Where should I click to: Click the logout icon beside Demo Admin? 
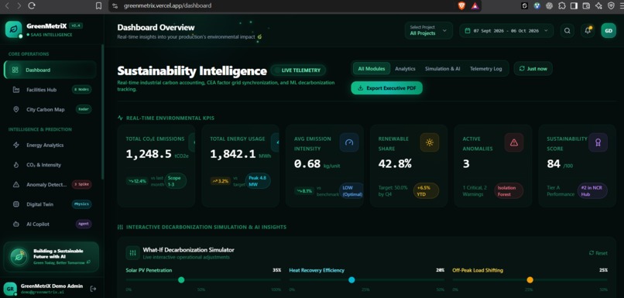click(93, 289)
